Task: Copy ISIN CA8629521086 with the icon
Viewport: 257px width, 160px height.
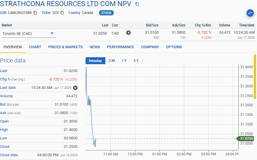Action: point(35,13)
